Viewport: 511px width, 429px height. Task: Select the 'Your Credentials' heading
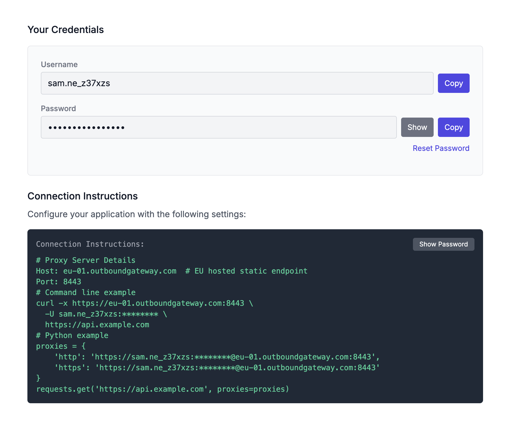click(x=66, y=30)
